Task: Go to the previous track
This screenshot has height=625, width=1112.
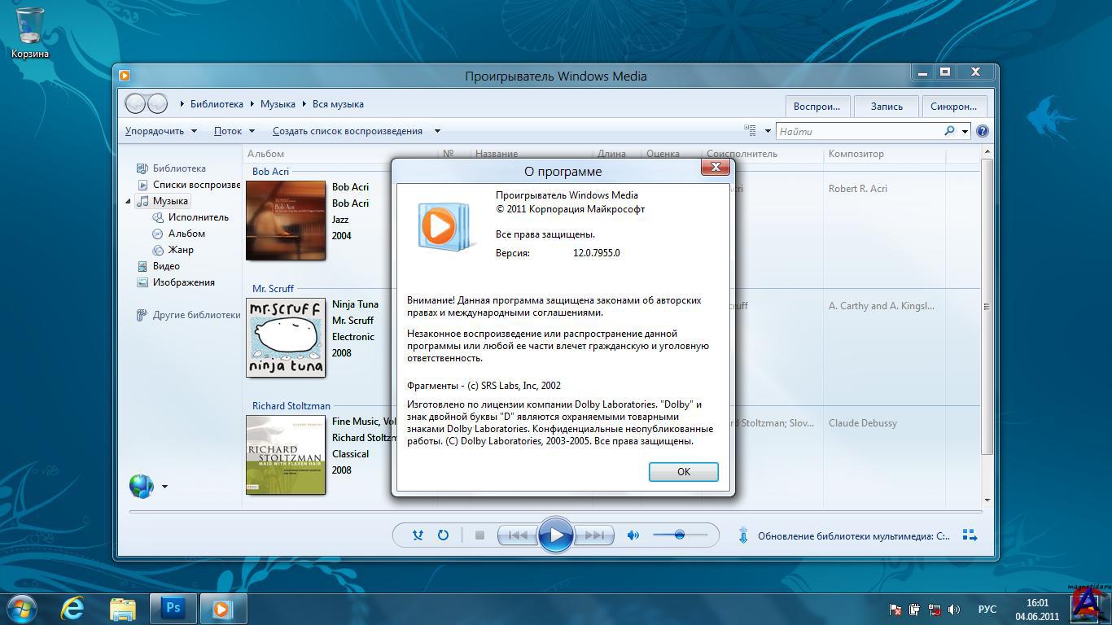Action: [517, 535]
